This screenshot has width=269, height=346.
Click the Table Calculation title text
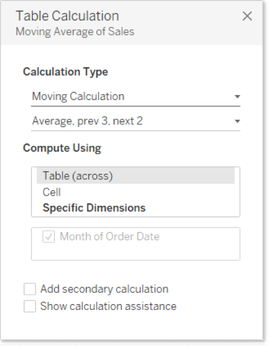(68, 16)
